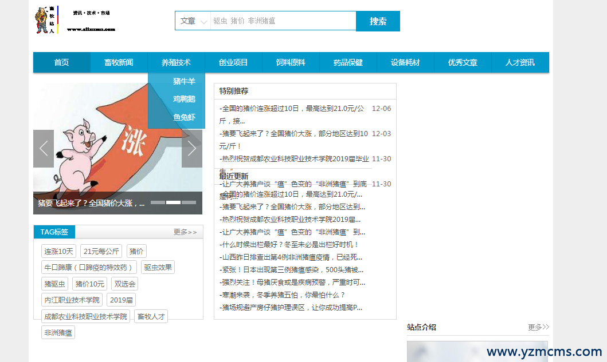Open 优秀文章 navigation item

463,62
